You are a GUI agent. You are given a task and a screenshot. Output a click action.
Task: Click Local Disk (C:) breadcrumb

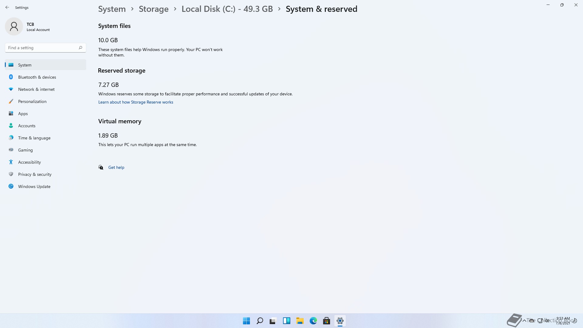[x=227, y=9]
